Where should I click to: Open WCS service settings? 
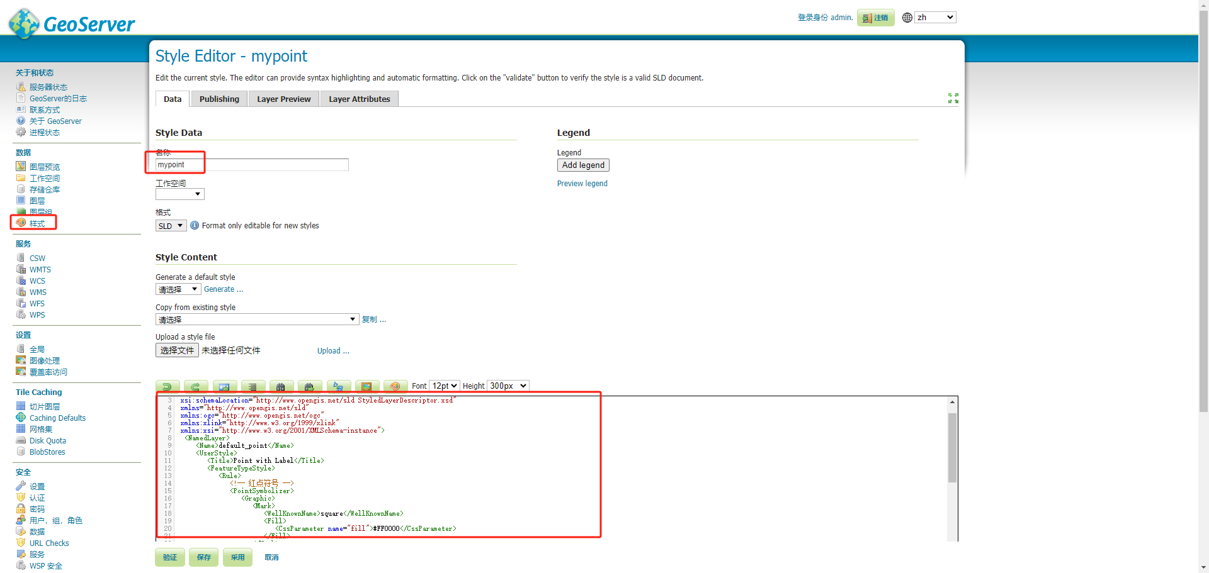click(x=37, y=281)
